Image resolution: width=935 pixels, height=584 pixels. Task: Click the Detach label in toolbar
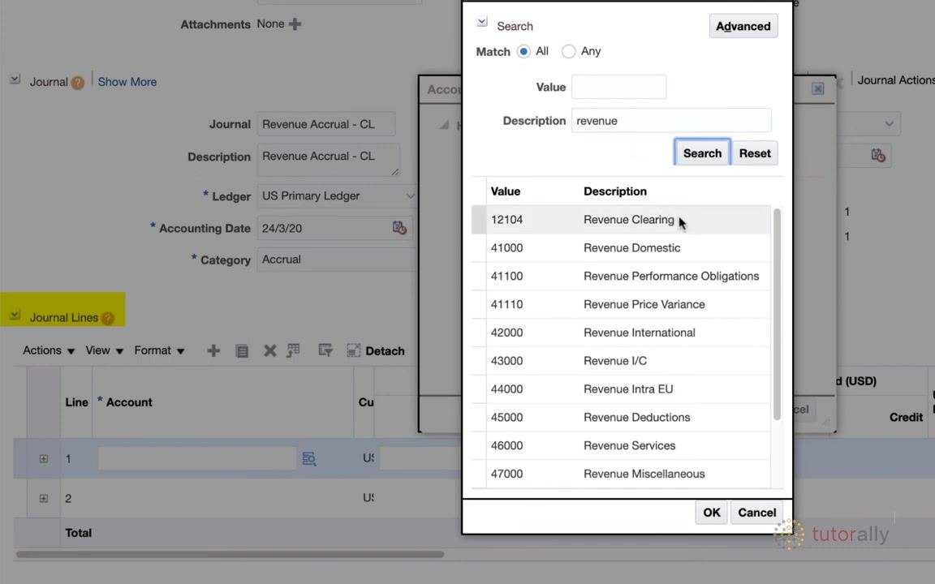[385, 351]
